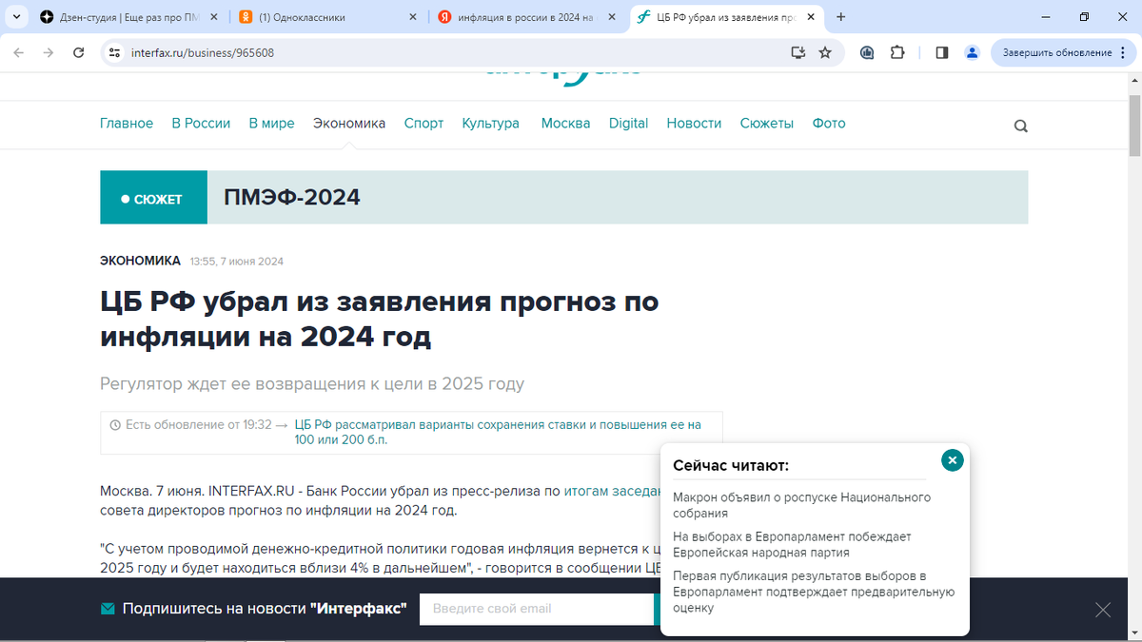The image size is (1142, 642).
Task: Switch to the Дзен-студия browser tab
Action: [128, 17]
